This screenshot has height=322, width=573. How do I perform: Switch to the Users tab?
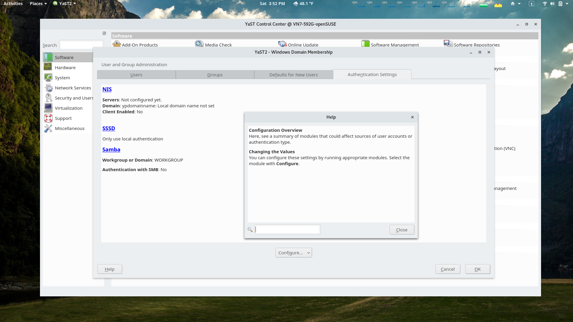tap(136, 75)
